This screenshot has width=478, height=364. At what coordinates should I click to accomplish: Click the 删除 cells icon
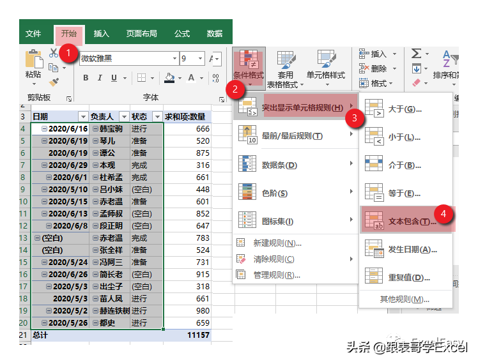point(364,68)
